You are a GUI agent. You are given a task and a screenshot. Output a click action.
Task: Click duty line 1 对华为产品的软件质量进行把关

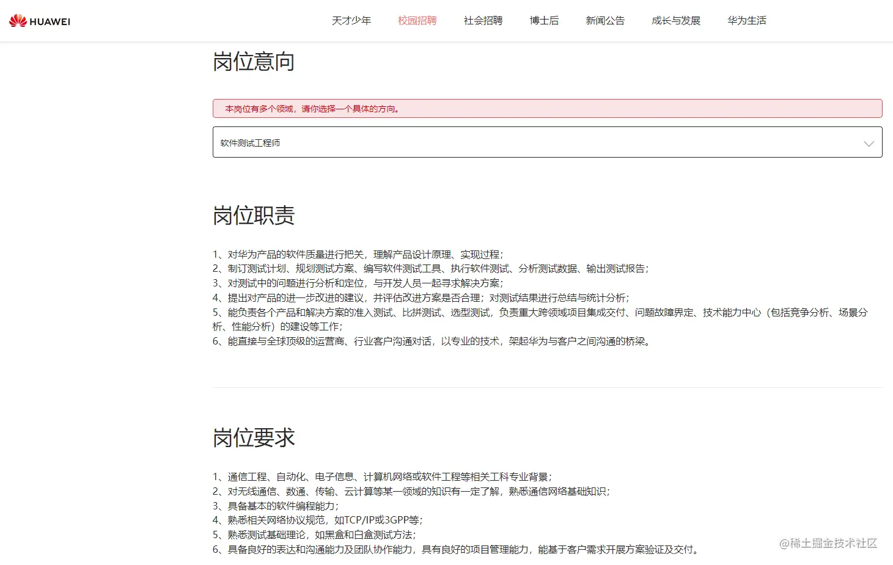(x=358, y=254)
